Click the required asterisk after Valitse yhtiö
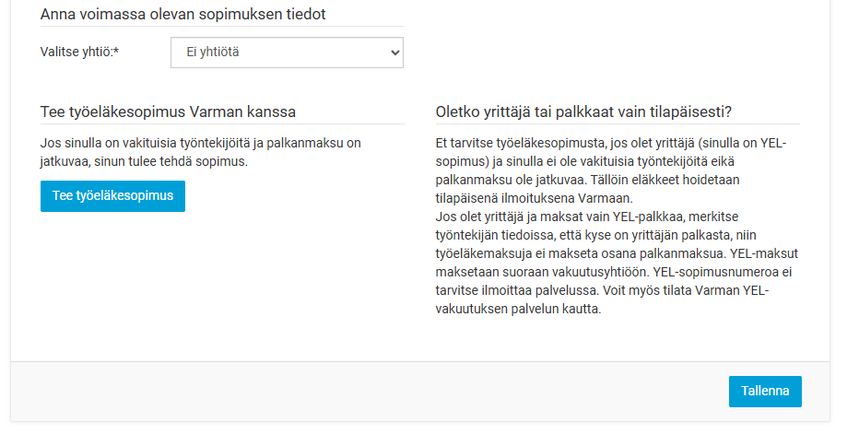This screenshot has height=434, width=859. (116, 51)
